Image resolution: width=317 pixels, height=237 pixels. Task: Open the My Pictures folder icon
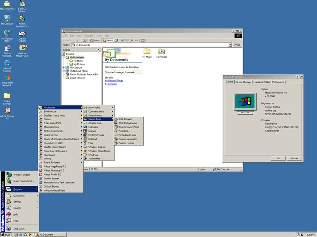pyautogui.click(x=161, y=53)
